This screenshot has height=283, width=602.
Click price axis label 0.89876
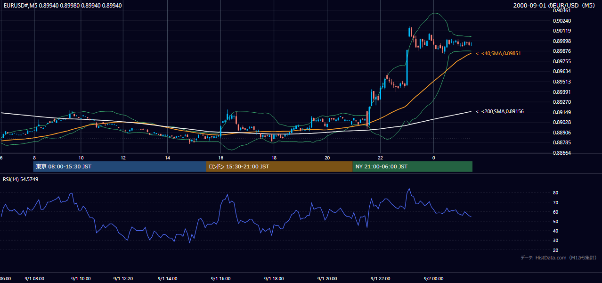pos(561,51)
